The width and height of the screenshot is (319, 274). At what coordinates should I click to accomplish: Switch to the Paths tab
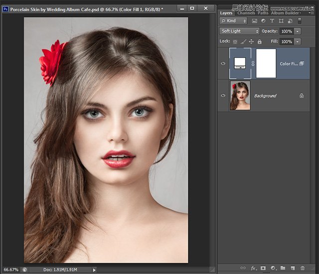263,13
